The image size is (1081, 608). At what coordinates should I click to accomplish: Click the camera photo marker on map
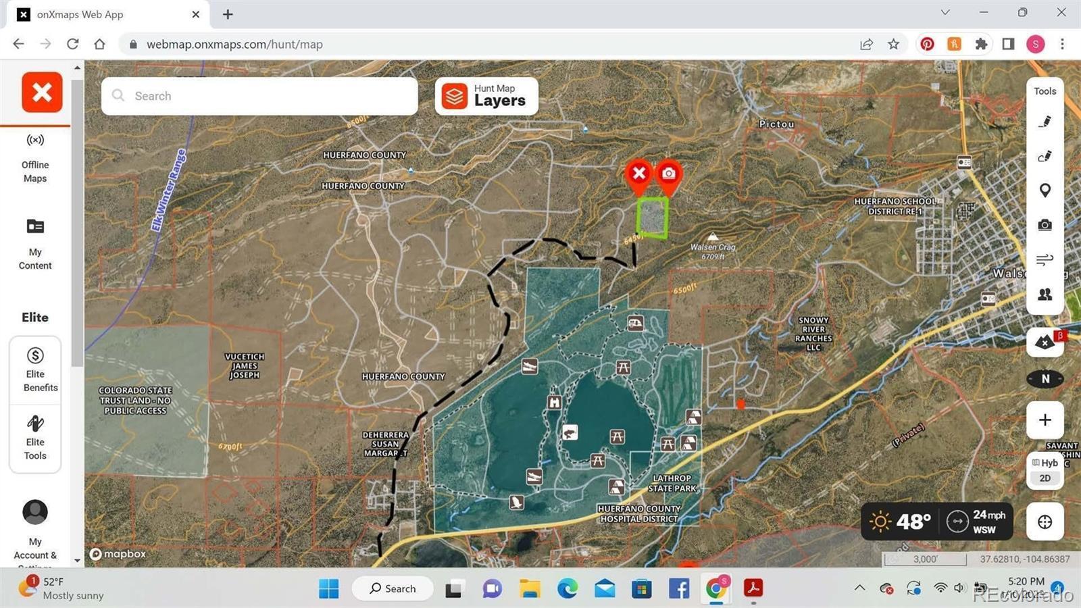click(668, 174)
